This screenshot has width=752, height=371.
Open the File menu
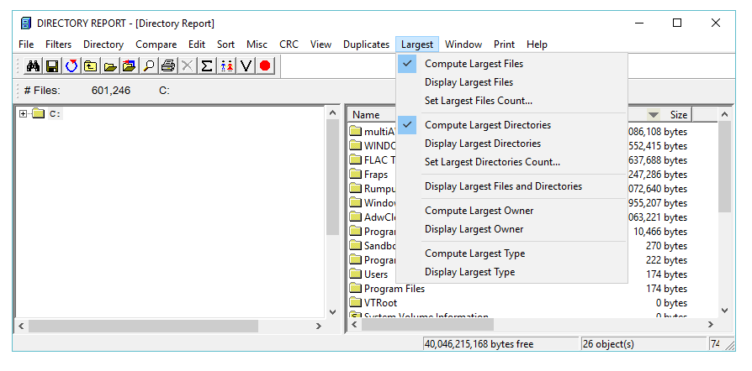pos(26,44)
